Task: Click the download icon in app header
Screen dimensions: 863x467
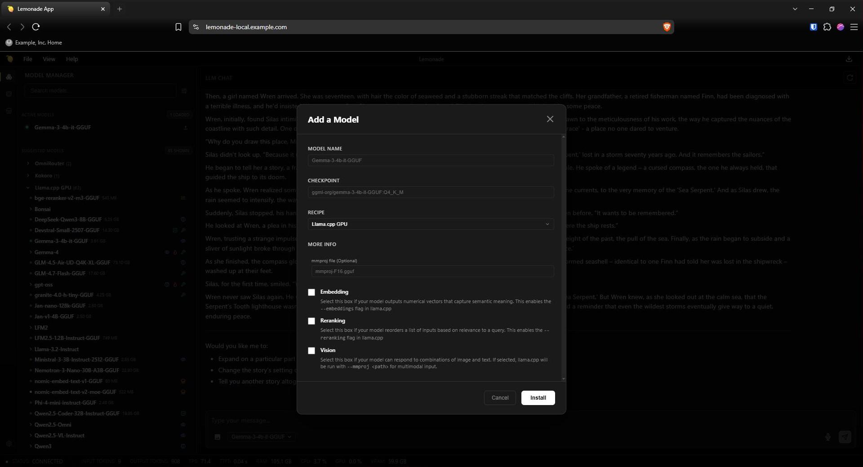Action: coord(849,59)
